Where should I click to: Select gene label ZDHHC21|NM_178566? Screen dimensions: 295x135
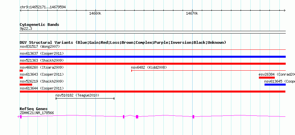coord(37,113)
